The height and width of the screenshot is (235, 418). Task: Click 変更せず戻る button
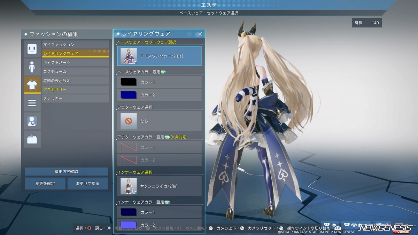[88, 183]
